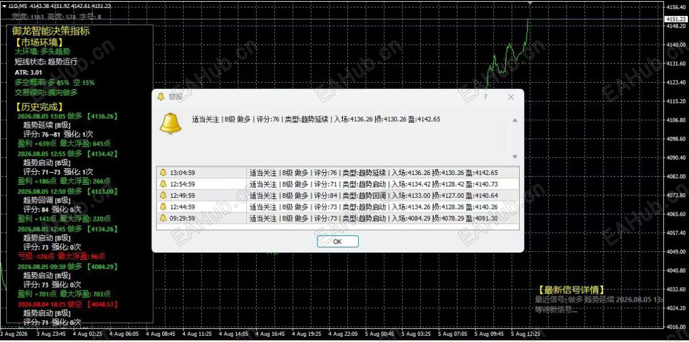Click bell icon of 09:29:59 alert
Viewport: 689px width, 342px height.
(162, 219)
